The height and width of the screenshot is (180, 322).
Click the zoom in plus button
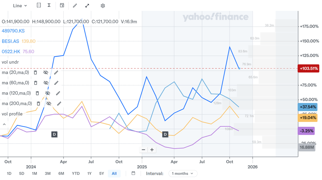pyautogui.click(x=152, y=150)
